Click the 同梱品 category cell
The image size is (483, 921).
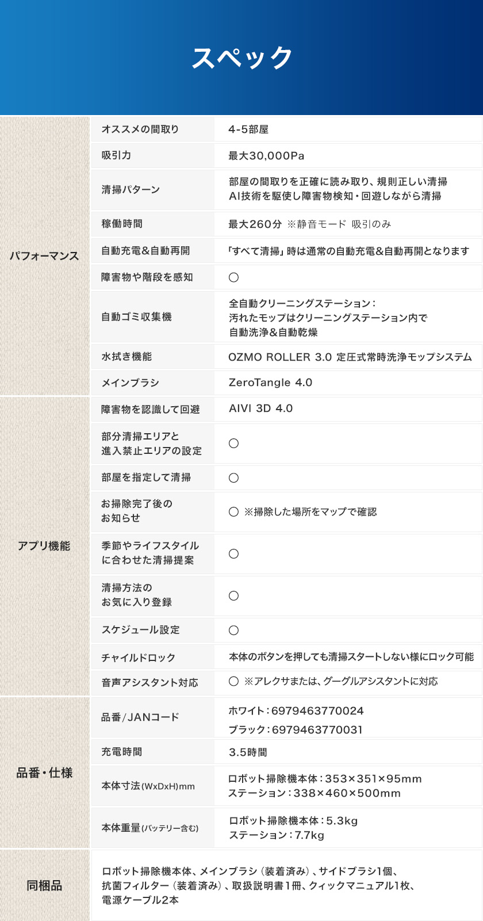point(44,885)
